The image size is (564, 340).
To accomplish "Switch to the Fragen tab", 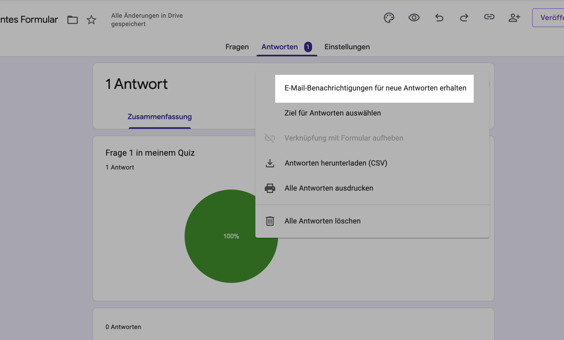I will click(237, 47).
